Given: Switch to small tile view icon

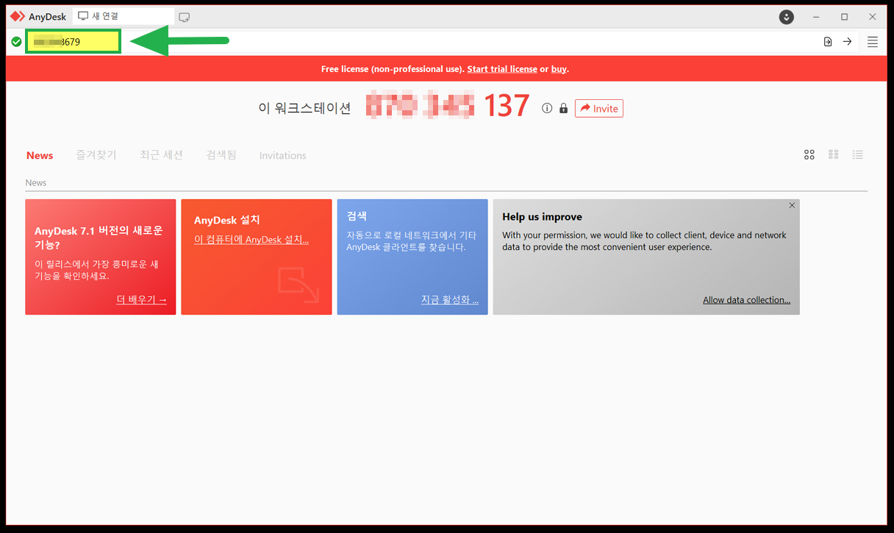Looking at the screenshot, I should coord(834,154).
